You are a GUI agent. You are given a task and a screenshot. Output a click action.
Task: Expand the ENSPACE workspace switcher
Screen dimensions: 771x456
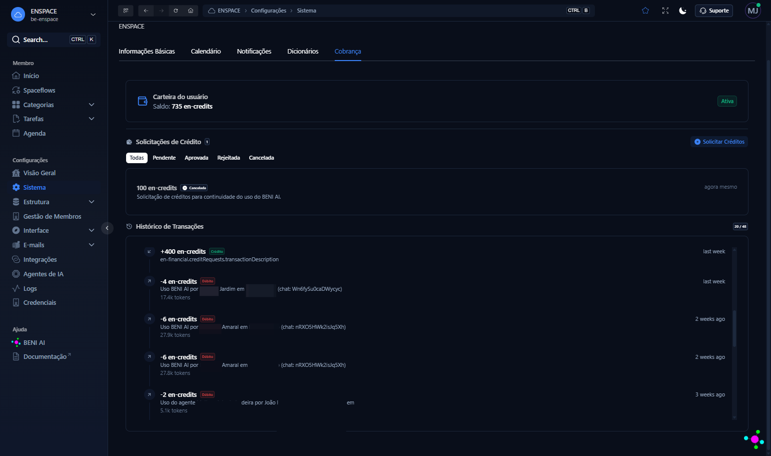[x=93, y=15]
